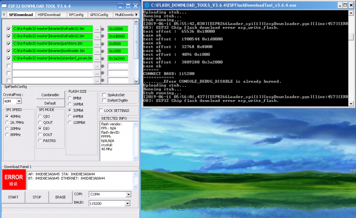Choose QIO SPI mode
This screenshot has height=218, width=356.
41,116
